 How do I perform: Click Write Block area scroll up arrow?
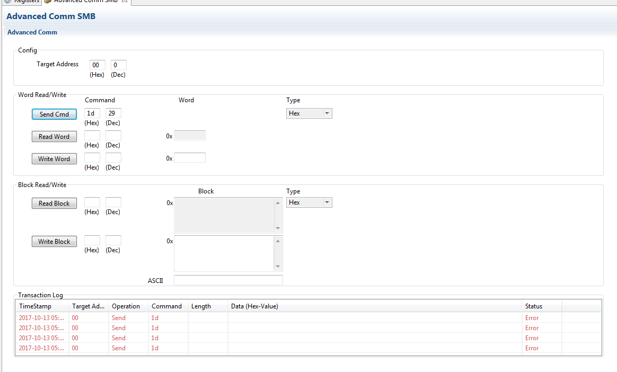(278, 241)
